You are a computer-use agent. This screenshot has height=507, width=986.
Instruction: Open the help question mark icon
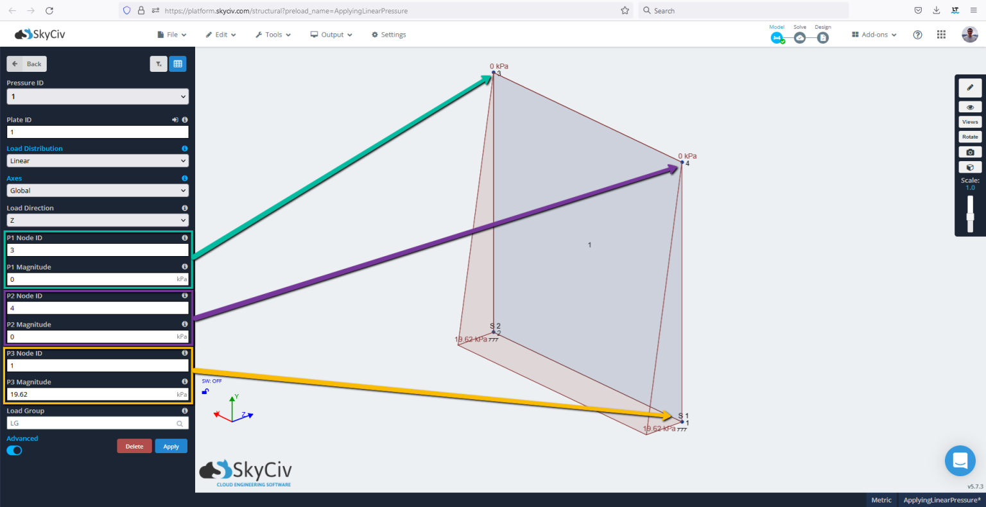pos(917,35)
